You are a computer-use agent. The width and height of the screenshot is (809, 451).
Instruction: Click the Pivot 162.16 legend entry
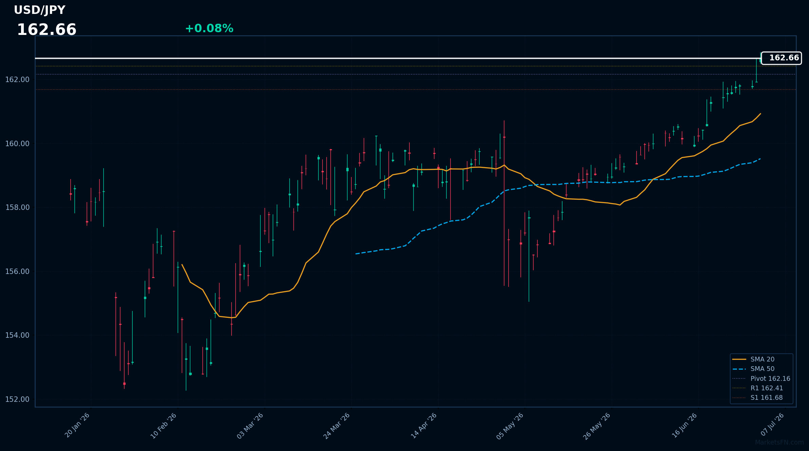tap(761, 378)
